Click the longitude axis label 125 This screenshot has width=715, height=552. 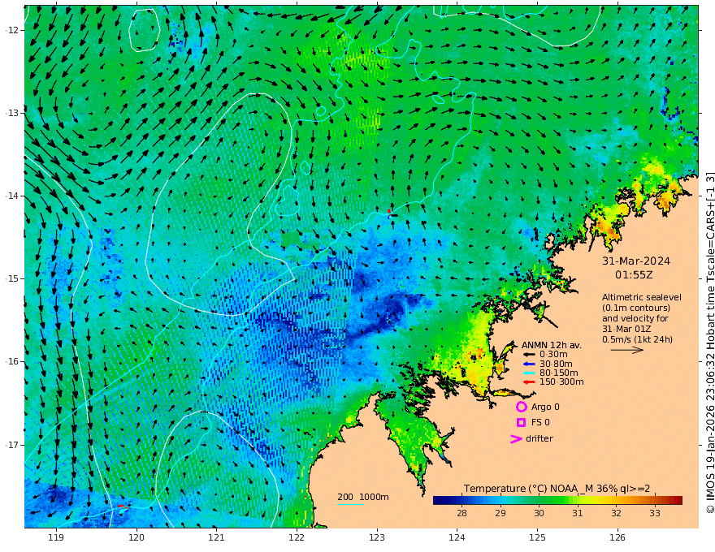coord(537,537)
